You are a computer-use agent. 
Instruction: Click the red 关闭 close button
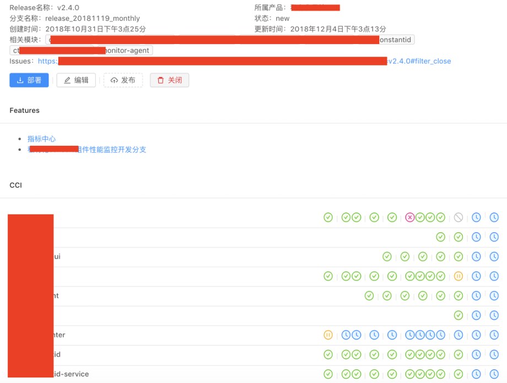tap(170, 80)
